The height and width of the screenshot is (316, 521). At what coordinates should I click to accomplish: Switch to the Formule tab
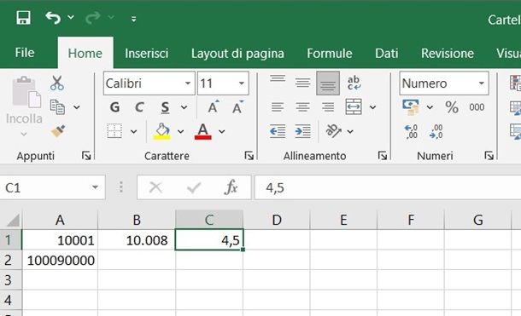click(330, 54)
